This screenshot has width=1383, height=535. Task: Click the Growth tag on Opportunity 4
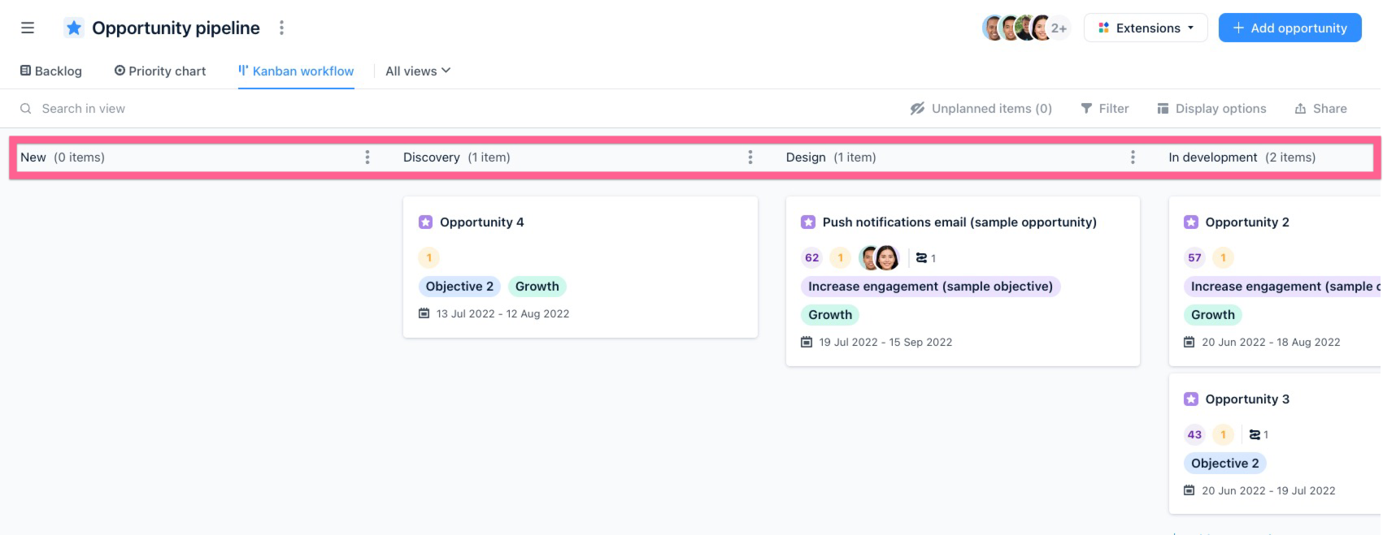[537, 287]
